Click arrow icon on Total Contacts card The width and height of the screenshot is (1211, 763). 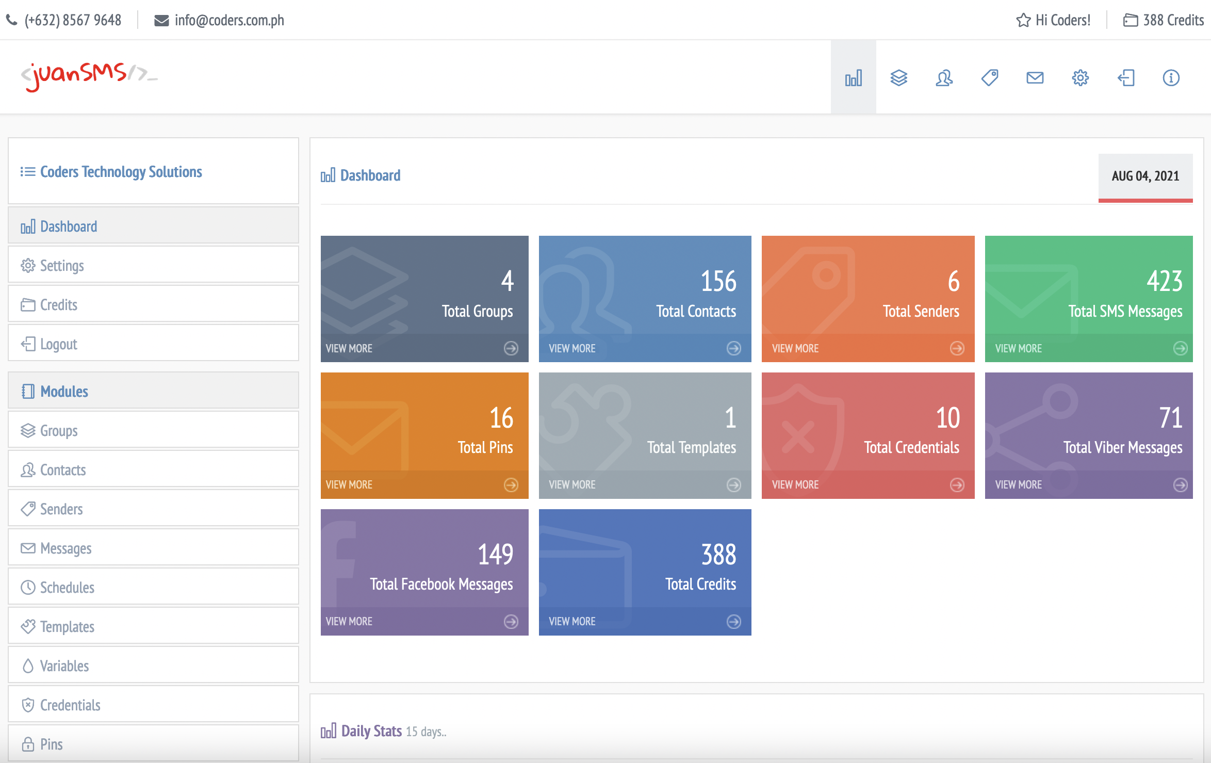pyautogui.click(x=734, y=348)
